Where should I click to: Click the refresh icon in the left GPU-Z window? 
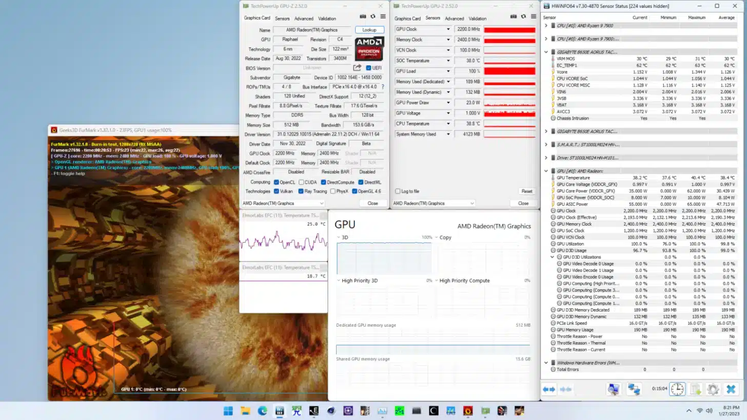pos(373,16)
